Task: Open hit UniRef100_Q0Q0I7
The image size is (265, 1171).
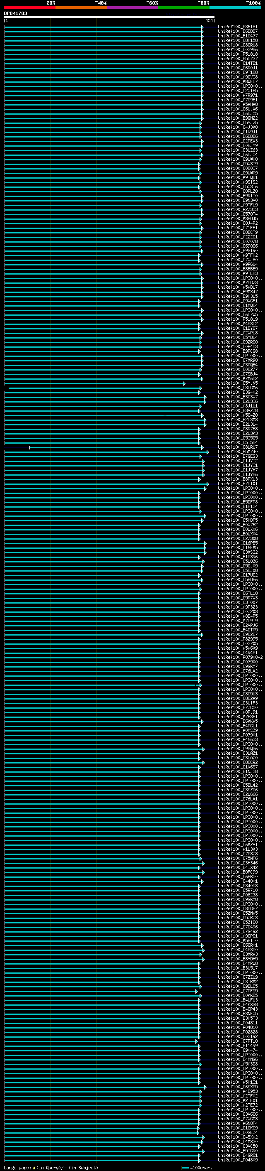Action: point(238,168)
